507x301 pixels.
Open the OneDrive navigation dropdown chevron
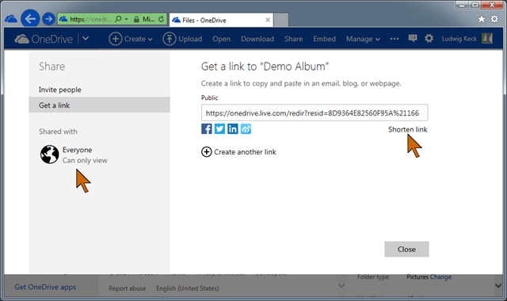click(x=86, y=39)
